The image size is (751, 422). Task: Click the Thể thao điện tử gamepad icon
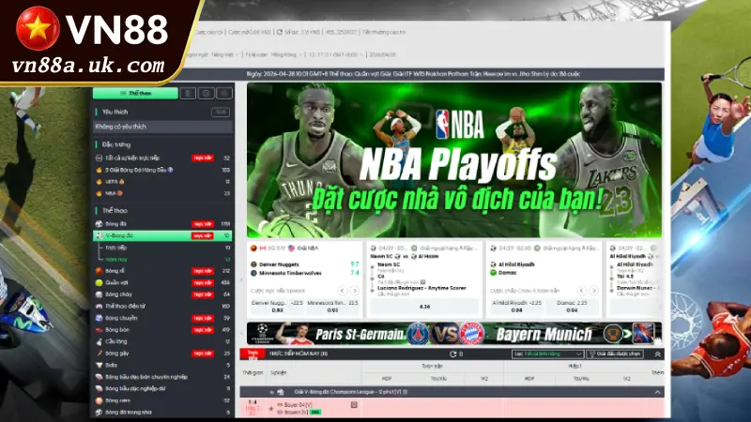point(99,307)
